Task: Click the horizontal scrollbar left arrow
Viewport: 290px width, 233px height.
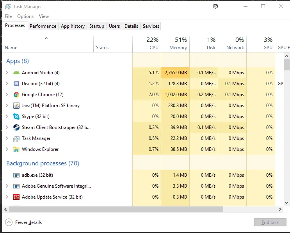Action: click(x=5, y=209)
